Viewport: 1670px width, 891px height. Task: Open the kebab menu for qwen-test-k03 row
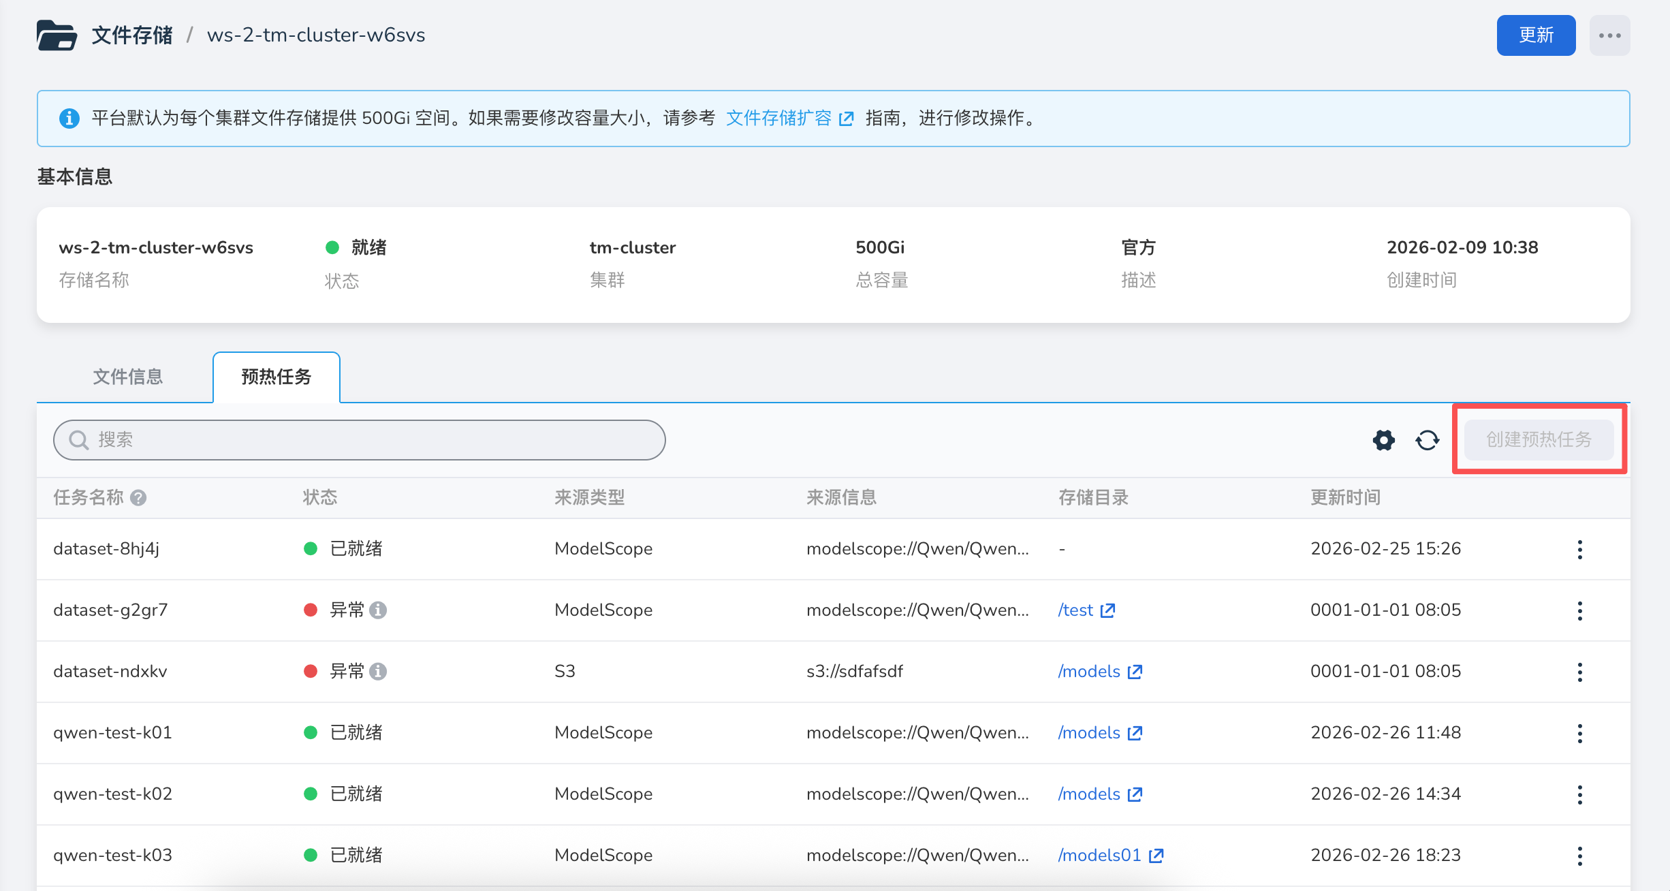1579,856
